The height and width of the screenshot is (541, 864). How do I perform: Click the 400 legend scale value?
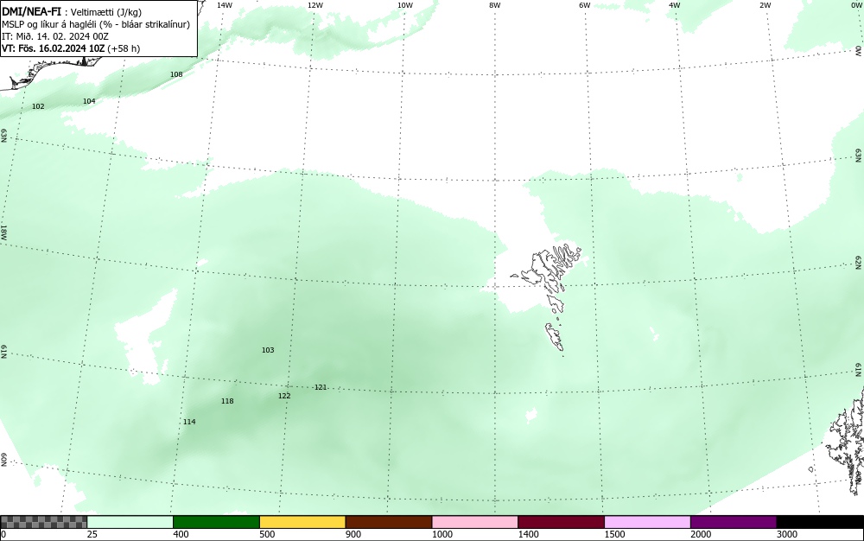pos(181,534)
